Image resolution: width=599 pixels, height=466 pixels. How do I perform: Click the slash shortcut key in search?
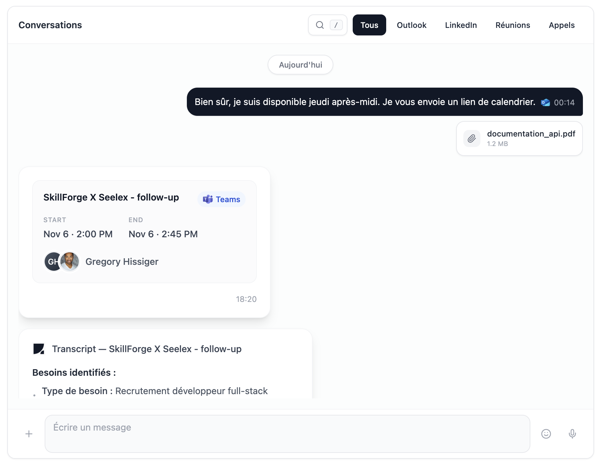(336, 25)
